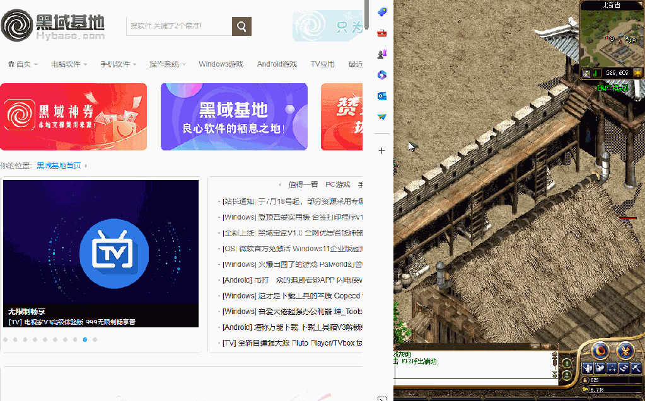
Task: Click the magnifier search button on Hybase
Action: (x=241, y=26)
